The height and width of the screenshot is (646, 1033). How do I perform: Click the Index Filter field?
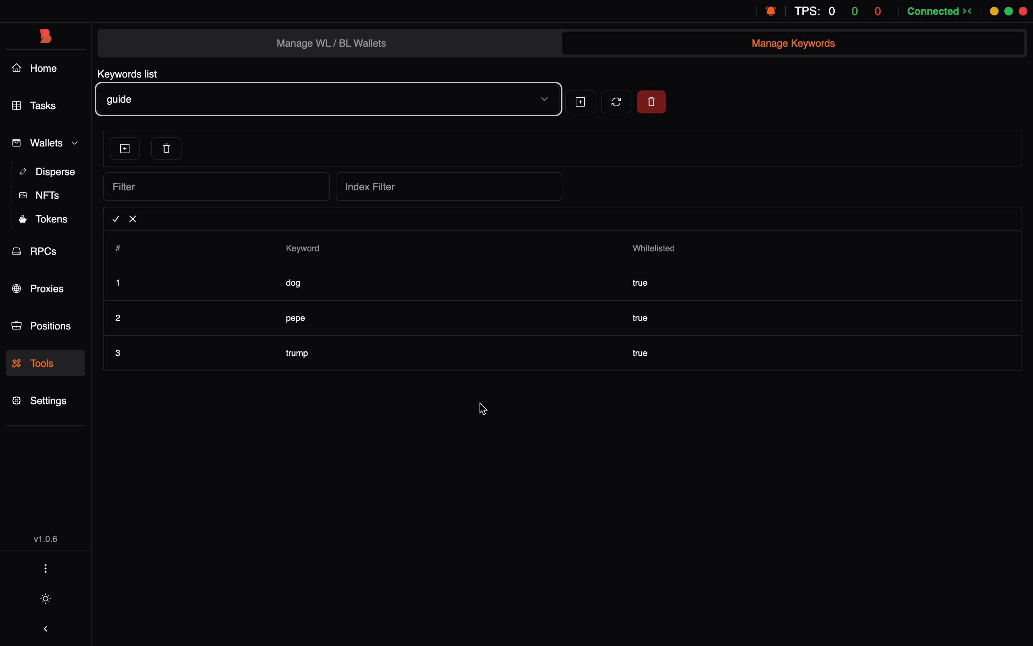[x=449, y=187]
